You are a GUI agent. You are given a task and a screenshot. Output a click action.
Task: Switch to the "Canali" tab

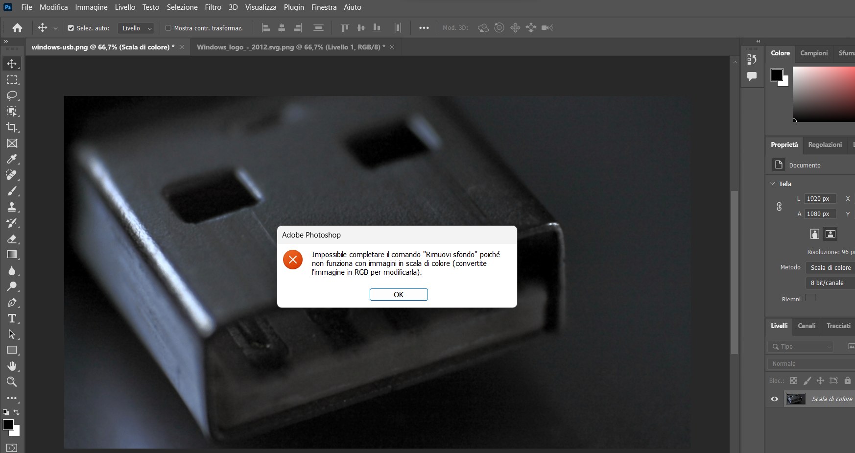click(x=807, y=326)
